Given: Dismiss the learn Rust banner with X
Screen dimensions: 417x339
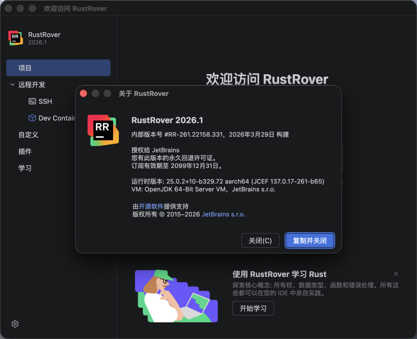Looking at the screenshot, I should (x=396, y=274).
